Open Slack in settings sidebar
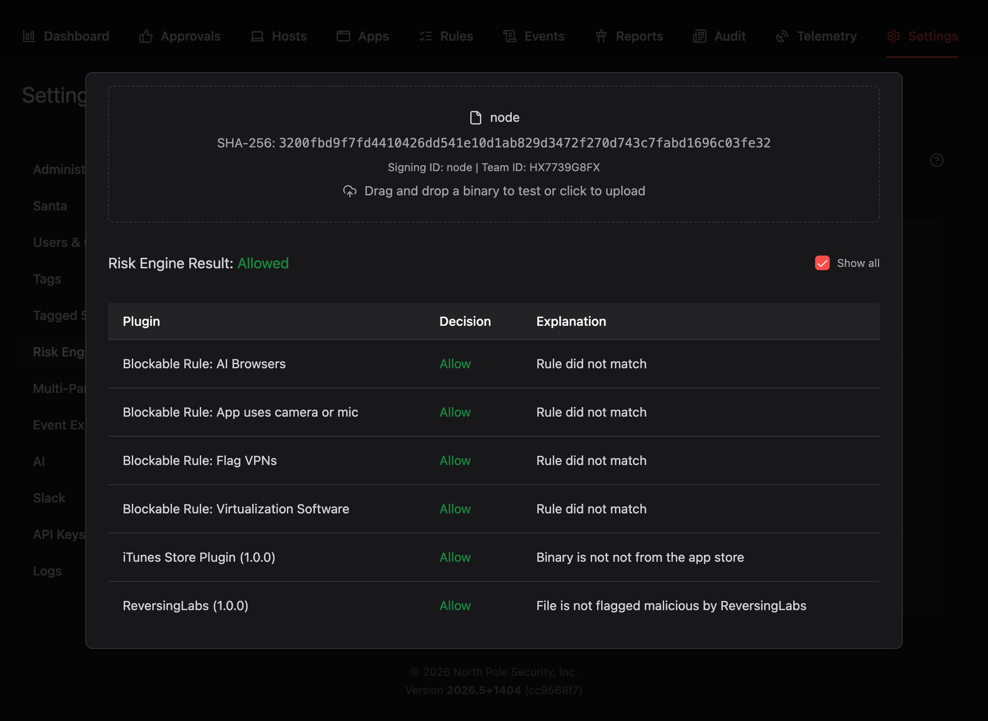 49,498
